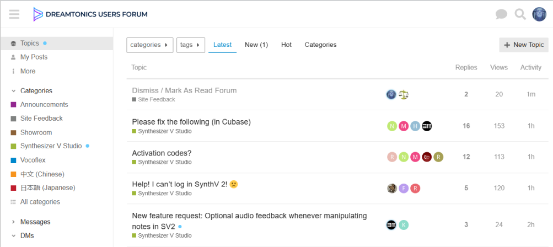Click olive R avatar on Activation codes row
Image resolution: width=553 pixels, height=247 pixels.
438,157
